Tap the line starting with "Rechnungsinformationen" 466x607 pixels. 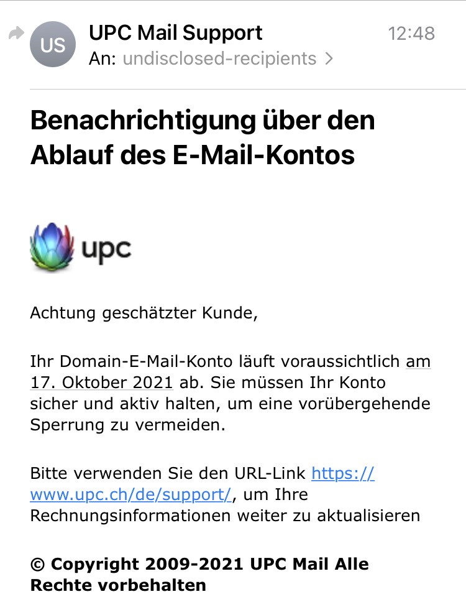click(x=225, y=516)
